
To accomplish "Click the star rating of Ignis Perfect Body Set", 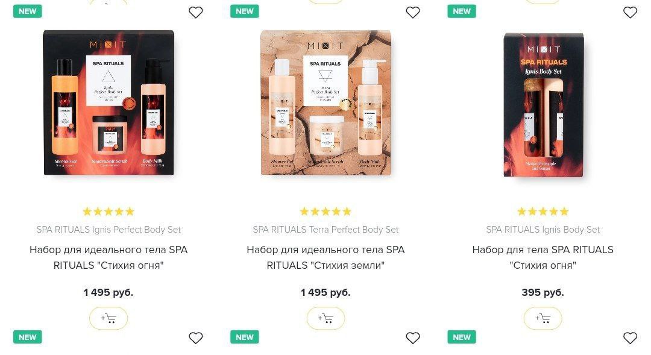I will [x=108, y=212].
